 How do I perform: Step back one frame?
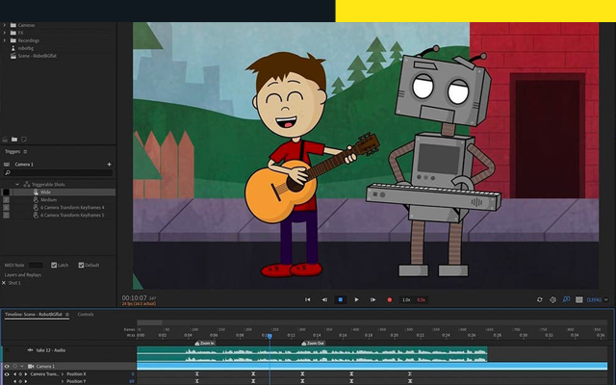click(323, 299)
